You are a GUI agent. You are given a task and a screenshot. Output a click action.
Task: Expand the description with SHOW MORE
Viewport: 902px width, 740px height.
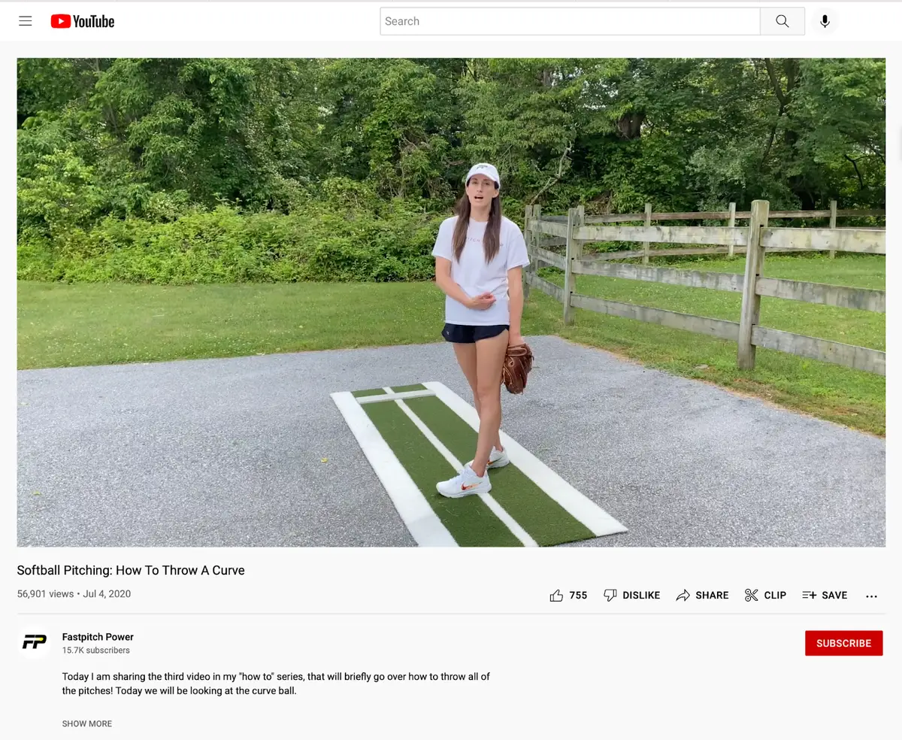click(86, 723)
